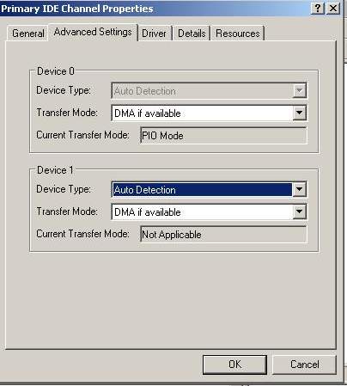Click the greyed-out Device 0 Auto Detection text
Screen dimensions: 347x386
[x=145, y=91]
